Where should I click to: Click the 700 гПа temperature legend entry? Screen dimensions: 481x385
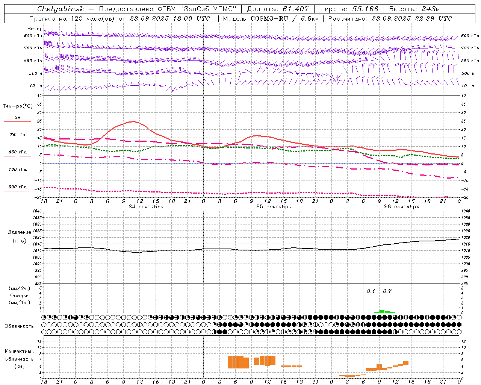point(17,169)
